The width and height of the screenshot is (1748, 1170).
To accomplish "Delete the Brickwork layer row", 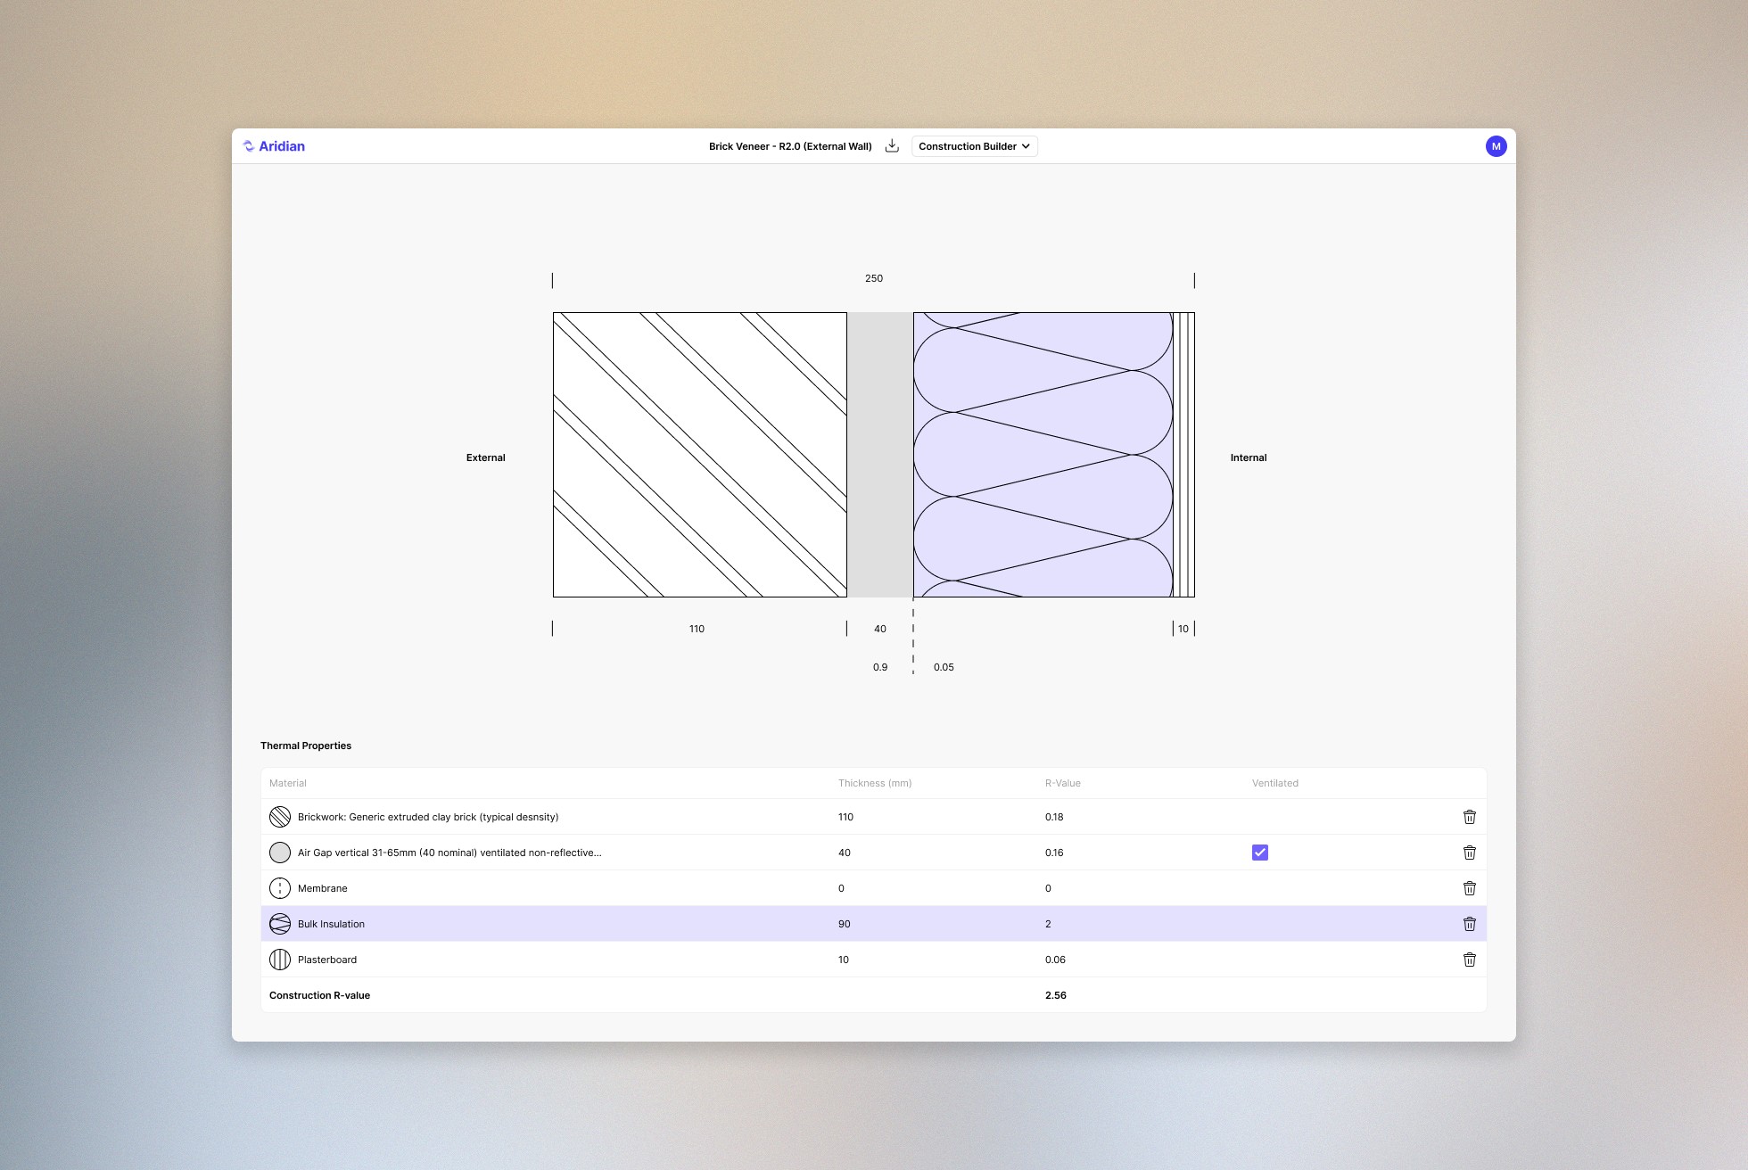I will pos(1469,817).
